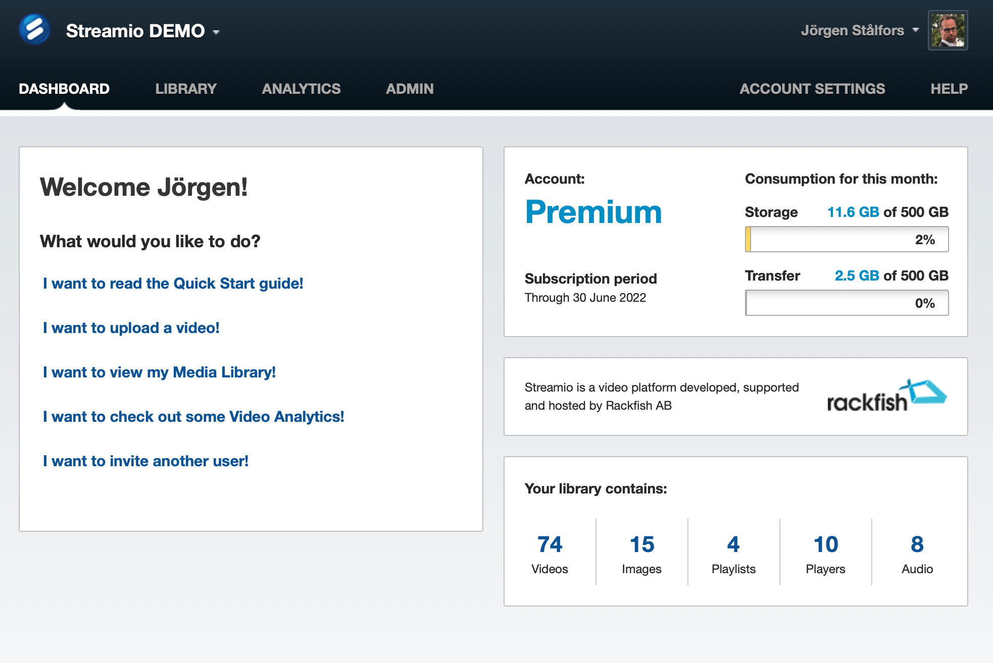Screen dimensions: 993x663
Task: Select the Audio count showing 8
Action: [x=917, y=544]
